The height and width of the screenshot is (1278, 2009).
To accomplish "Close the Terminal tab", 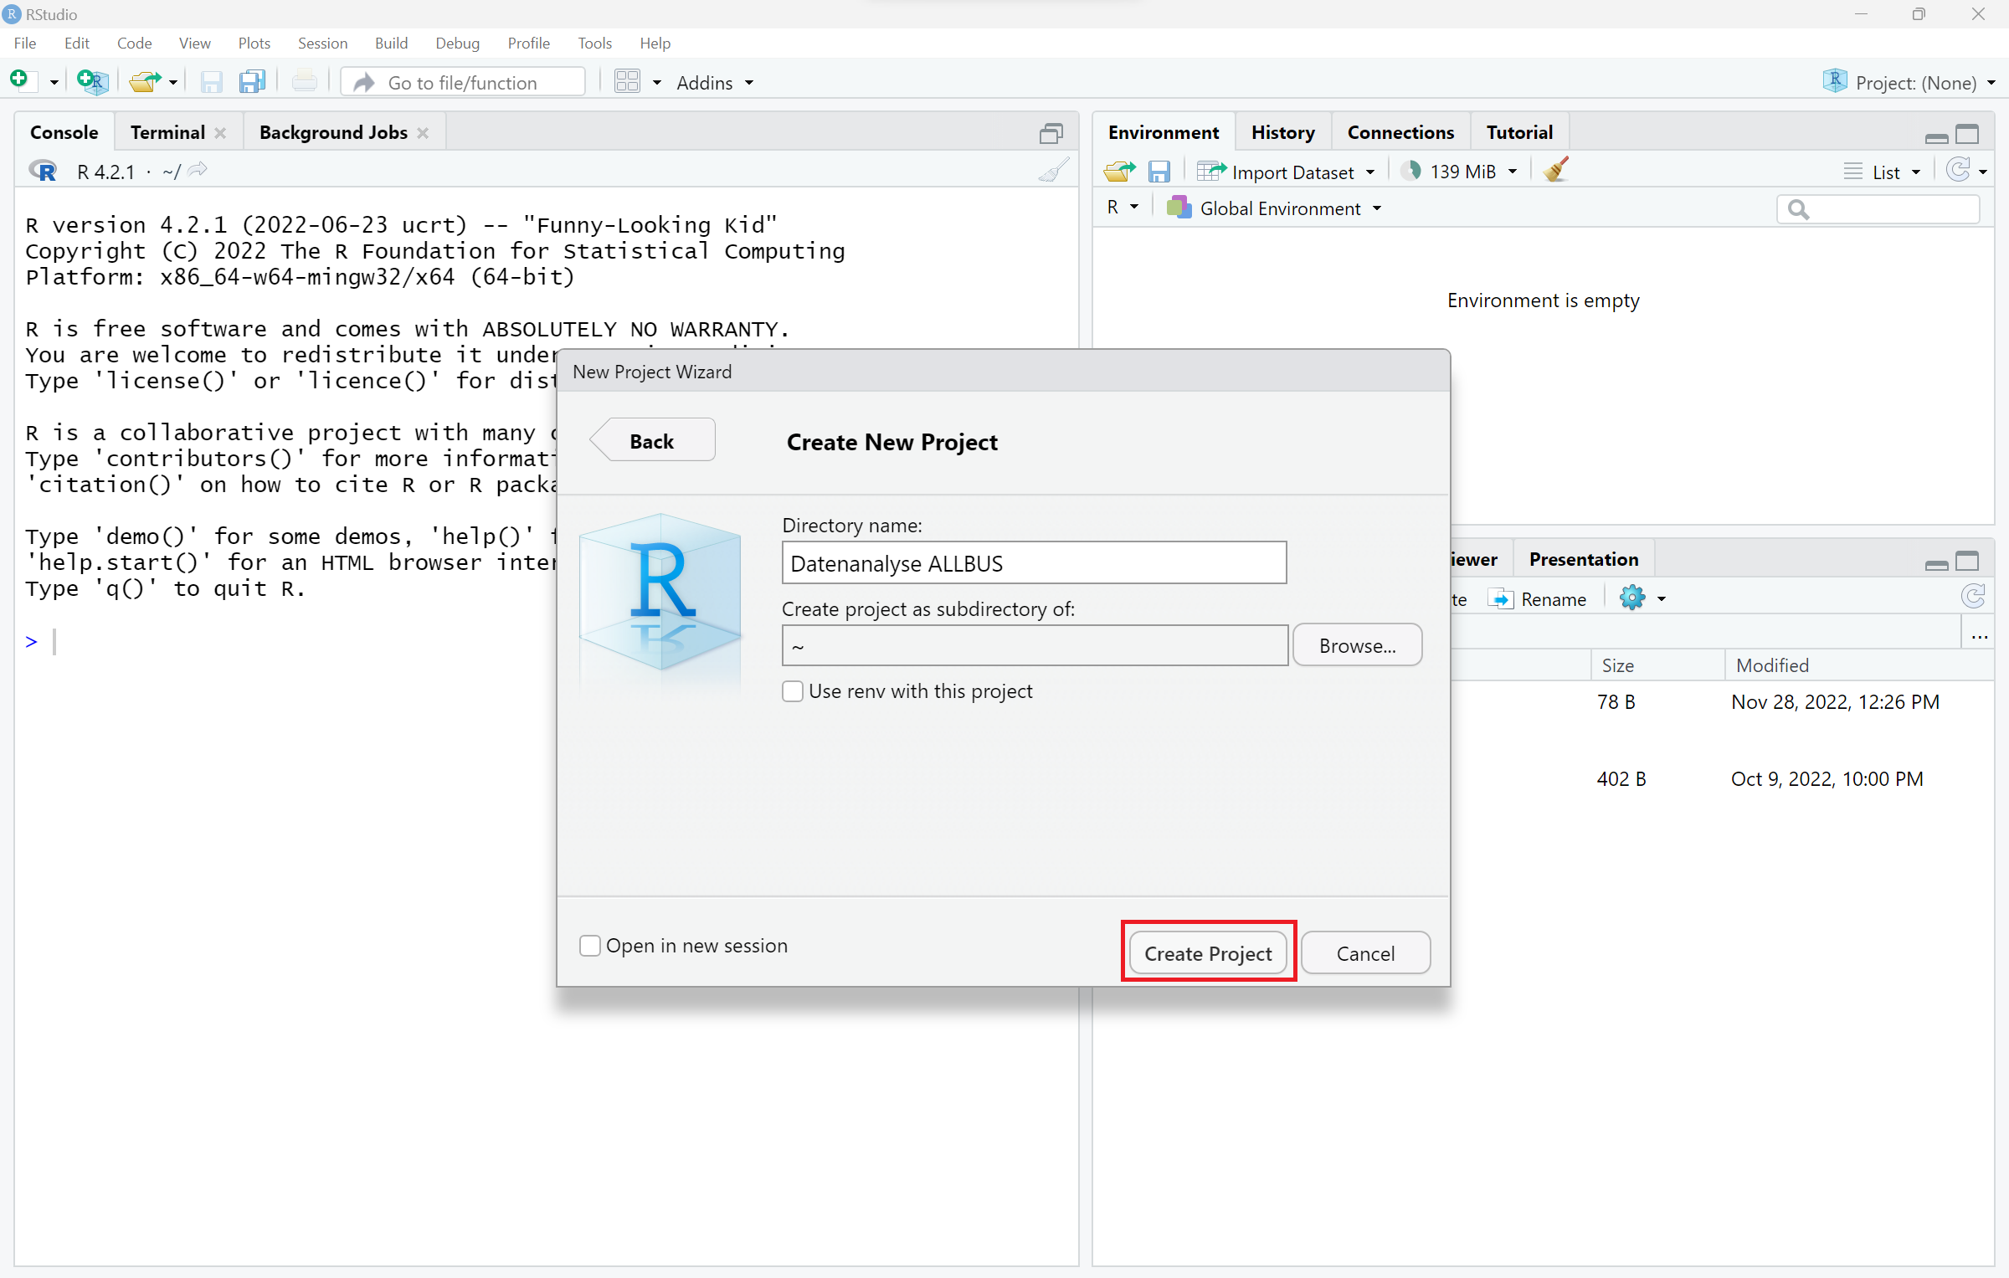I will pyautogui.click(x=220, y=133).
